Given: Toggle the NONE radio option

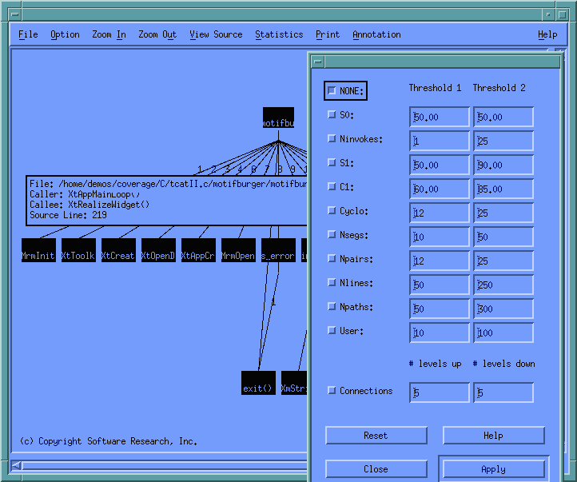Looking at the screenshot, I should point(332,91).
